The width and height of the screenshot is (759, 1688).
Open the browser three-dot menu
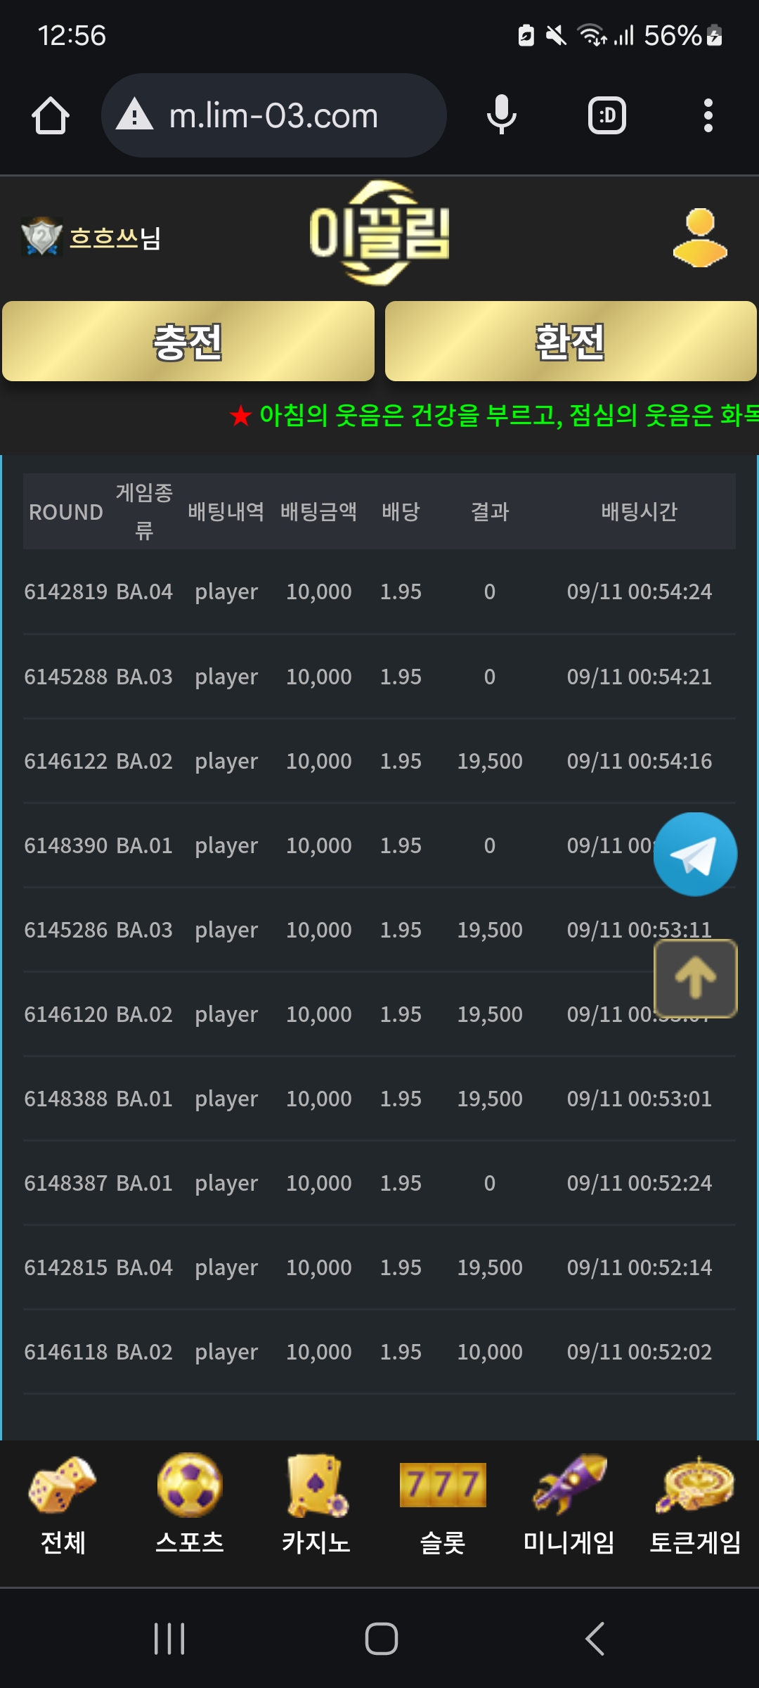708,115
